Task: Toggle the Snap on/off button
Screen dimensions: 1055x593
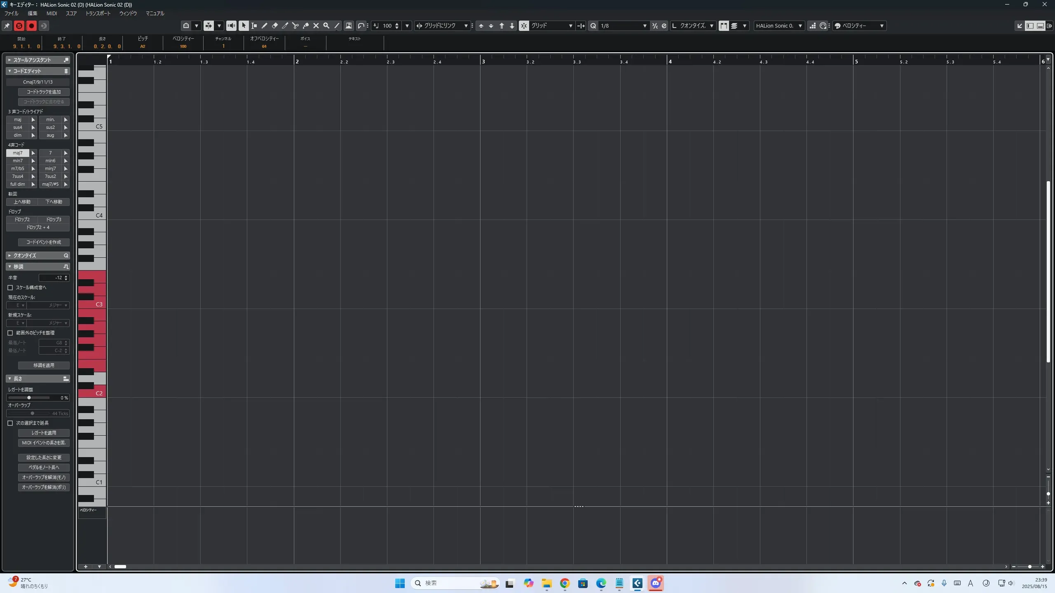Action: pyautogui.click(x=524, y=26)
